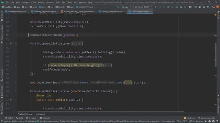The height and width of the screenshot is (123, 220).
Task: Collapse the Resend click listener fold on line 90
Action: 16,91
